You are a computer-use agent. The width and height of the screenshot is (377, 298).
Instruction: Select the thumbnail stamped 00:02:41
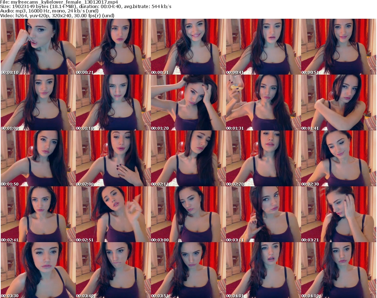(38, 215)
